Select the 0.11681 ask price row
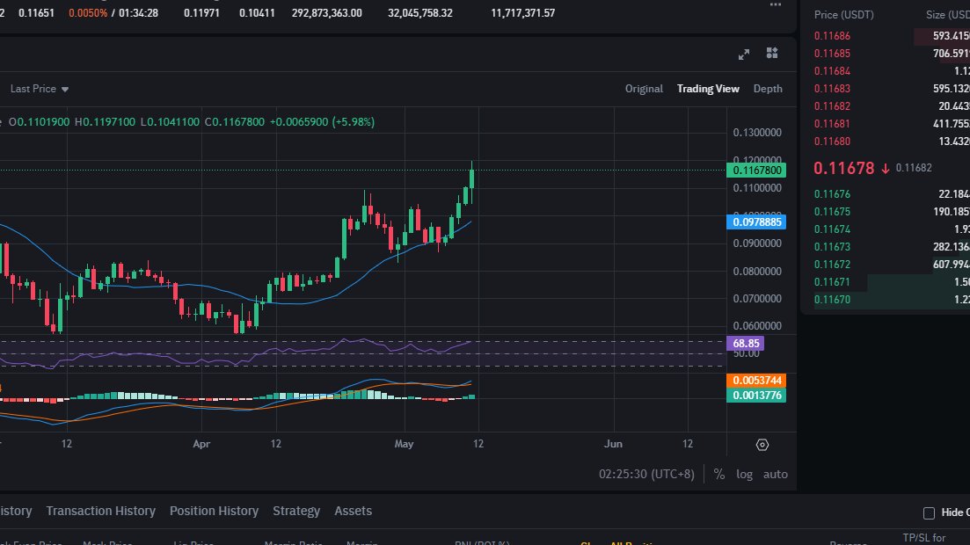The height and width of the screenshot is (545, 970). pos(892,124)
